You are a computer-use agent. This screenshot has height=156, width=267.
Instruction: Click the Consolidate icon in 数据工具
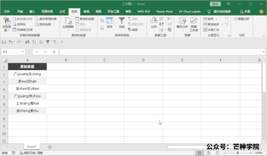170,19
